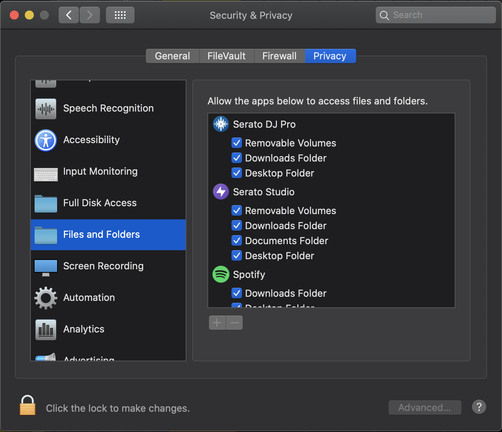Click the Analytics bar chart icon
This screenshot has width=502, height=432.
pos(46,329)
